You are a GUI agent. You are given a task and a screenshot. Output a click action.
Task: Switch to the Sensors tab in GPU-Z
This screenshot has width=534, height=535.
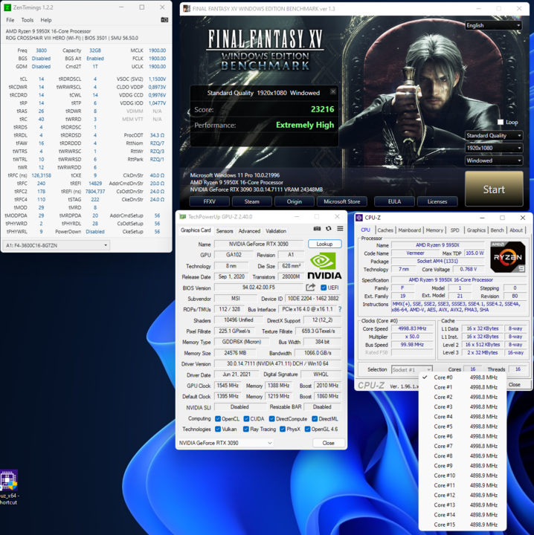coord(224,231)
